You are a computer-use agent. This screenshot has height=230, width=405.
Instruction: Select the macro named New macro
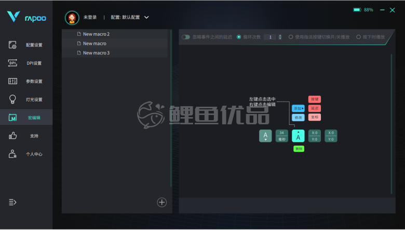[115, 44]
